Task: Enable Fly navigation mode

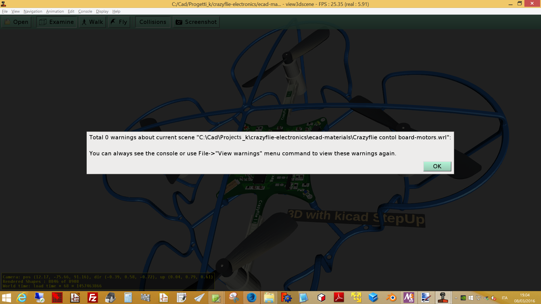Action: click(119, 22)
